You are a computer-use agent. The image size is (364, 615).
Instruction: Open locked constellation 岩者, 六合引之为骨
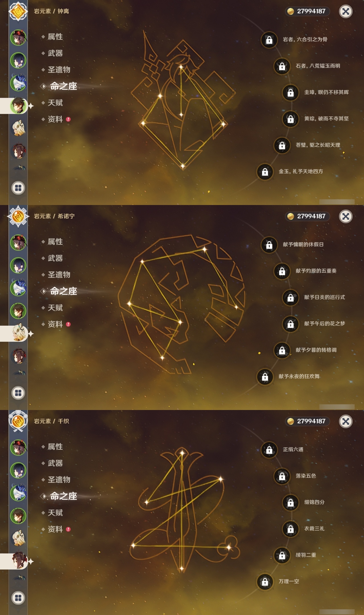pyautogui.click(x=294, y=40)
